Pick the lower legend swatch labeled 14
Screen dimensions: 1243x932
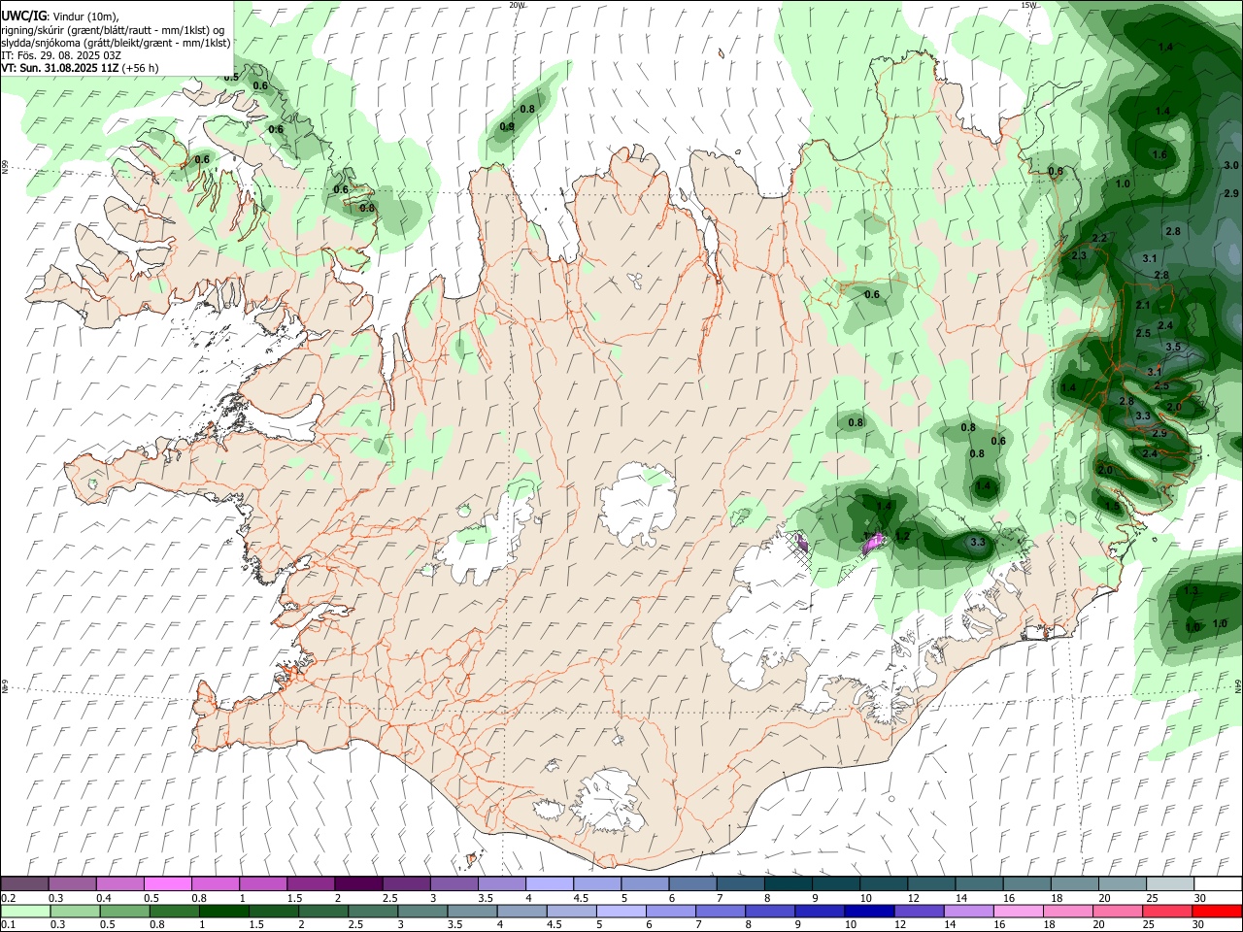(967, 911)
